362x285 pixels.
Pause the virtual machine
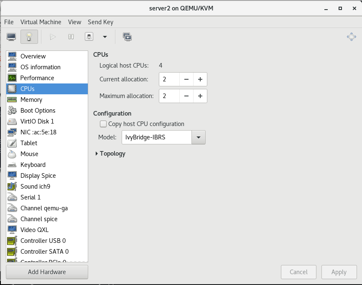tap(71, 37)
